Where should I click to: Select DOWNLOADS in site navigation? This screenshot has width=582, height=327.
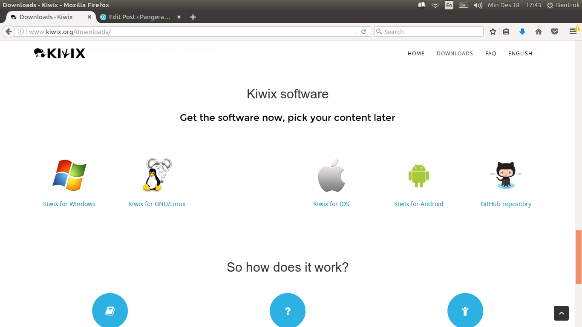(455, 54)
